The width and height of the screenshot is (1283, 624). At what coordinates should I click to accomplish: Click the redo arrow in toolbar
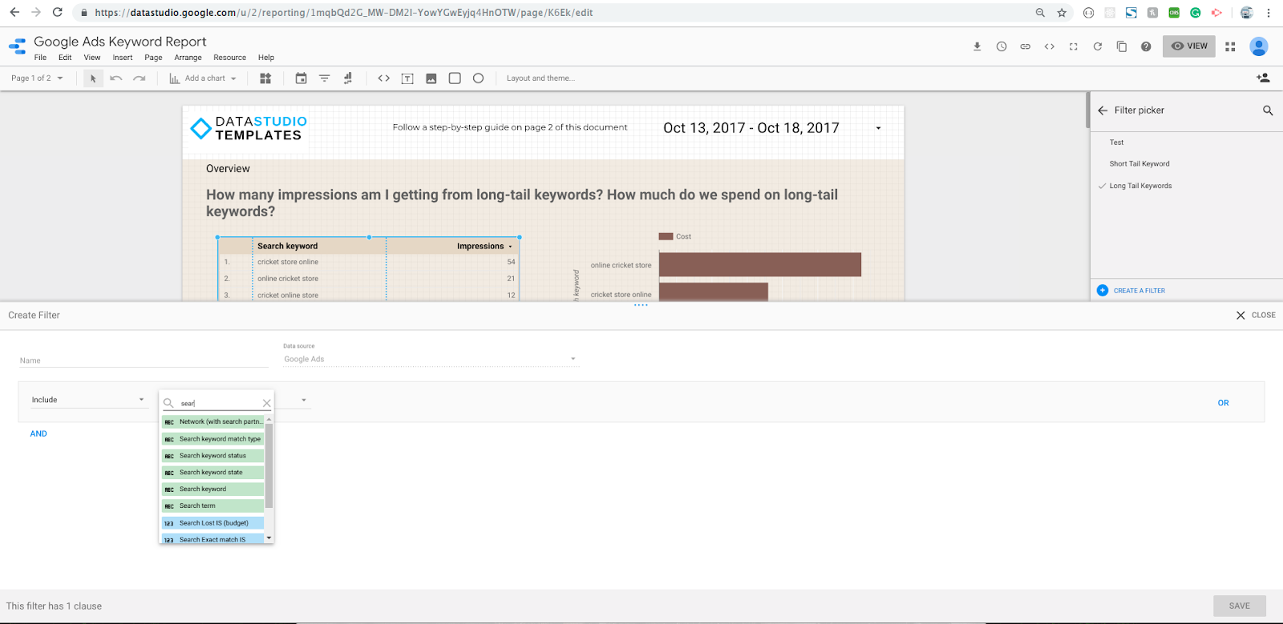pyautogui.click(x=140, y=79)
